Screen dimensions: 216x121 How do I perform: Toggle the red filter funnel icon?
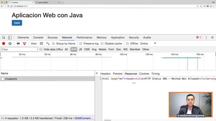click(25, 44)
